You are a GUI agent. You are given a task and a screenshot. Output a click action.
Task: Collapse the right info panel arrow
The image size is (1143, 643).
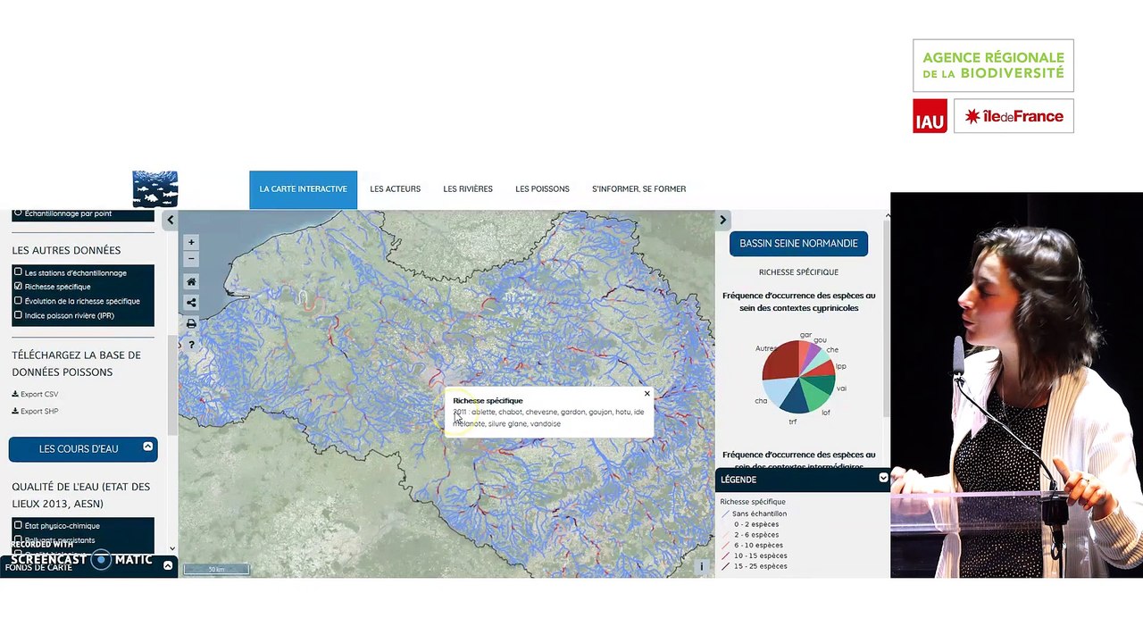coord(722,220)
